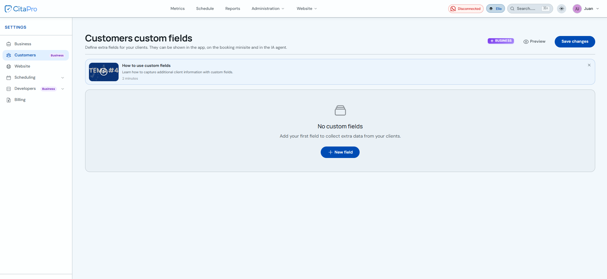
Task: Open Developers settings item
Action: (x=36, y=89)
